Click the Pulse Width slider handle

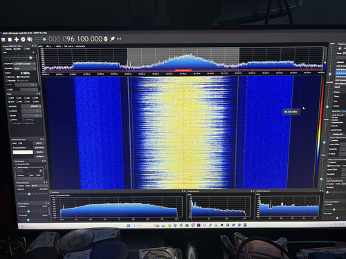tap(28, 220)
